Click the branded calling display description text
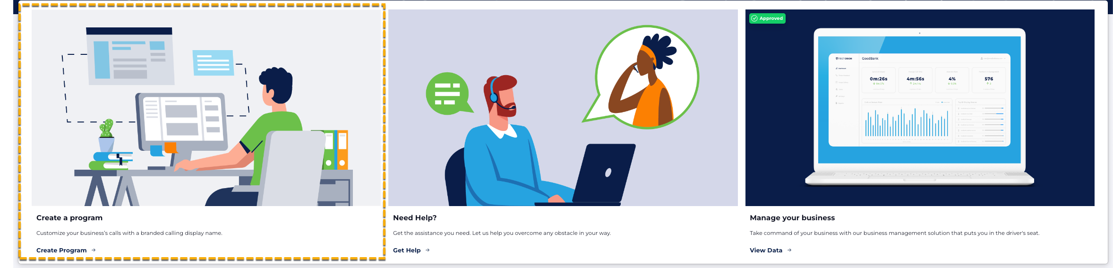This screenshot has height=268, width=1113. click(129, 233)
